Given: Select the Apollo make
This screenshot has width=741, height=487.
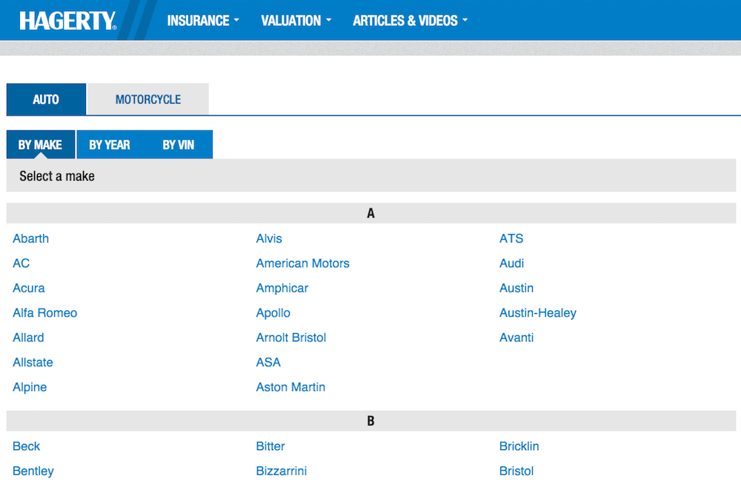Looking at the screenshot, I should pyautogui.click(x=273, y=313).
